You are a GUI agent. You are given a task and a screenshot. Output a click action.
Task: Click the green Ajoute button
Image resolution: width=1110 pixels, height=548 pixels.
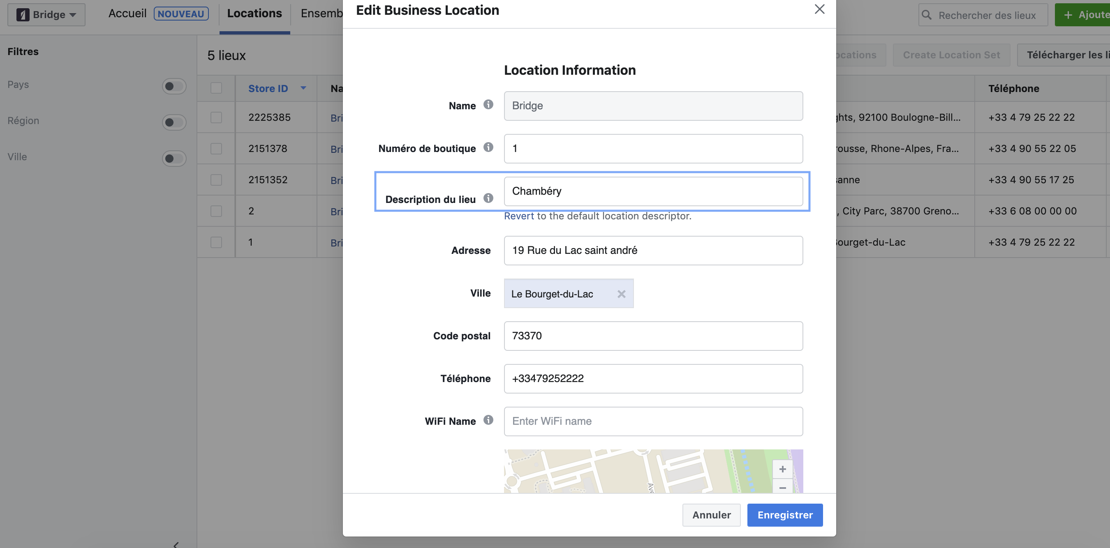click(1082, 15)
